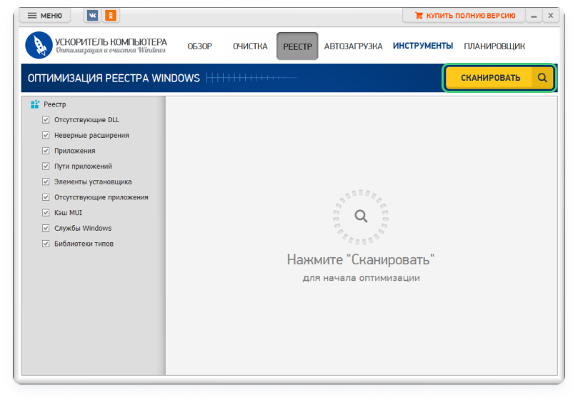Viewport: 578px width, 403px height.
Task: Select the Реестр tree root label
Action: (x=55, y=104)
